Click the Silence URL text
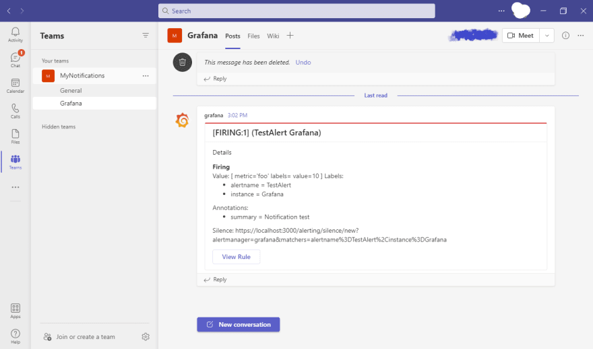 pos(330,235)
